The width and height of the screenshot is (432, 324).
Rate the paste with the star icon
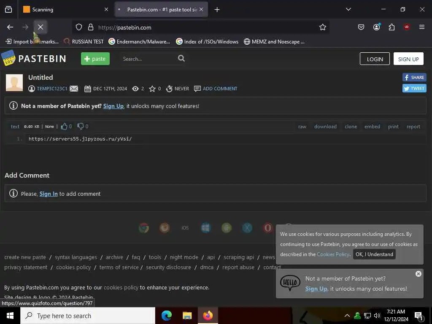click(152, 89)
